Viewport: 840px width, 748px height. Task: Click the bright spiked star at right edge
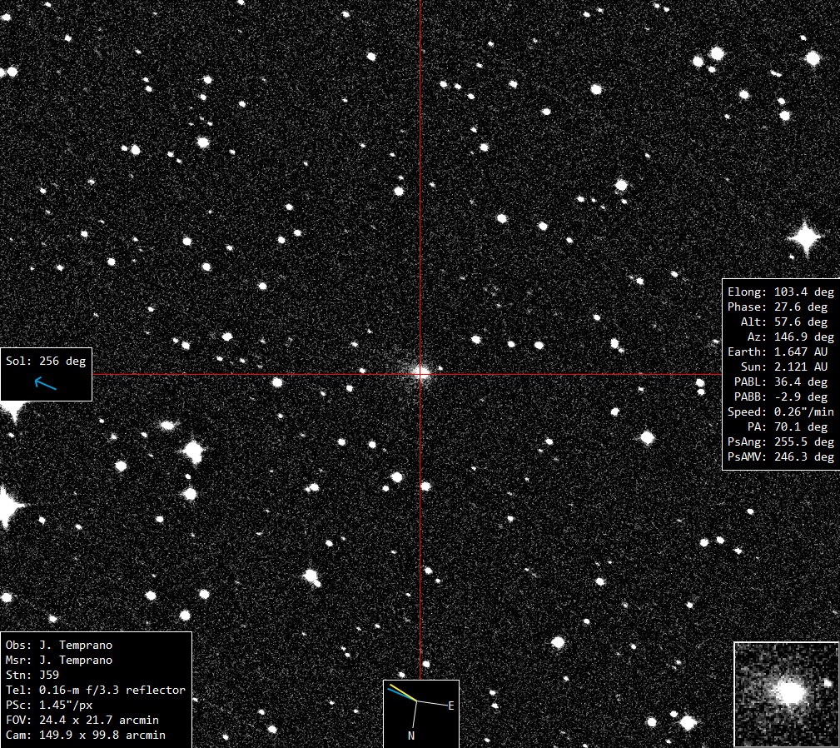click(805, 237)
